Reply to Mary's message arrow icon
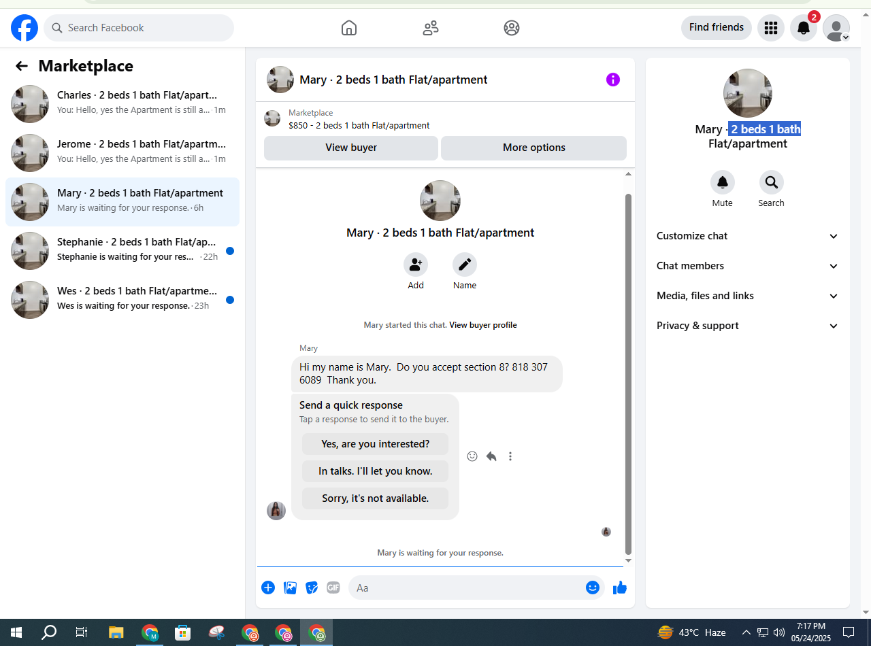 point(491,456)
